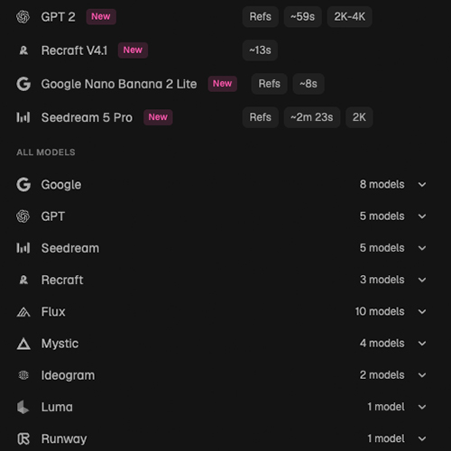The height and width of the screenshot is (451, 451).
Task: Click the Luma logo icon
Action: point(23,407)
